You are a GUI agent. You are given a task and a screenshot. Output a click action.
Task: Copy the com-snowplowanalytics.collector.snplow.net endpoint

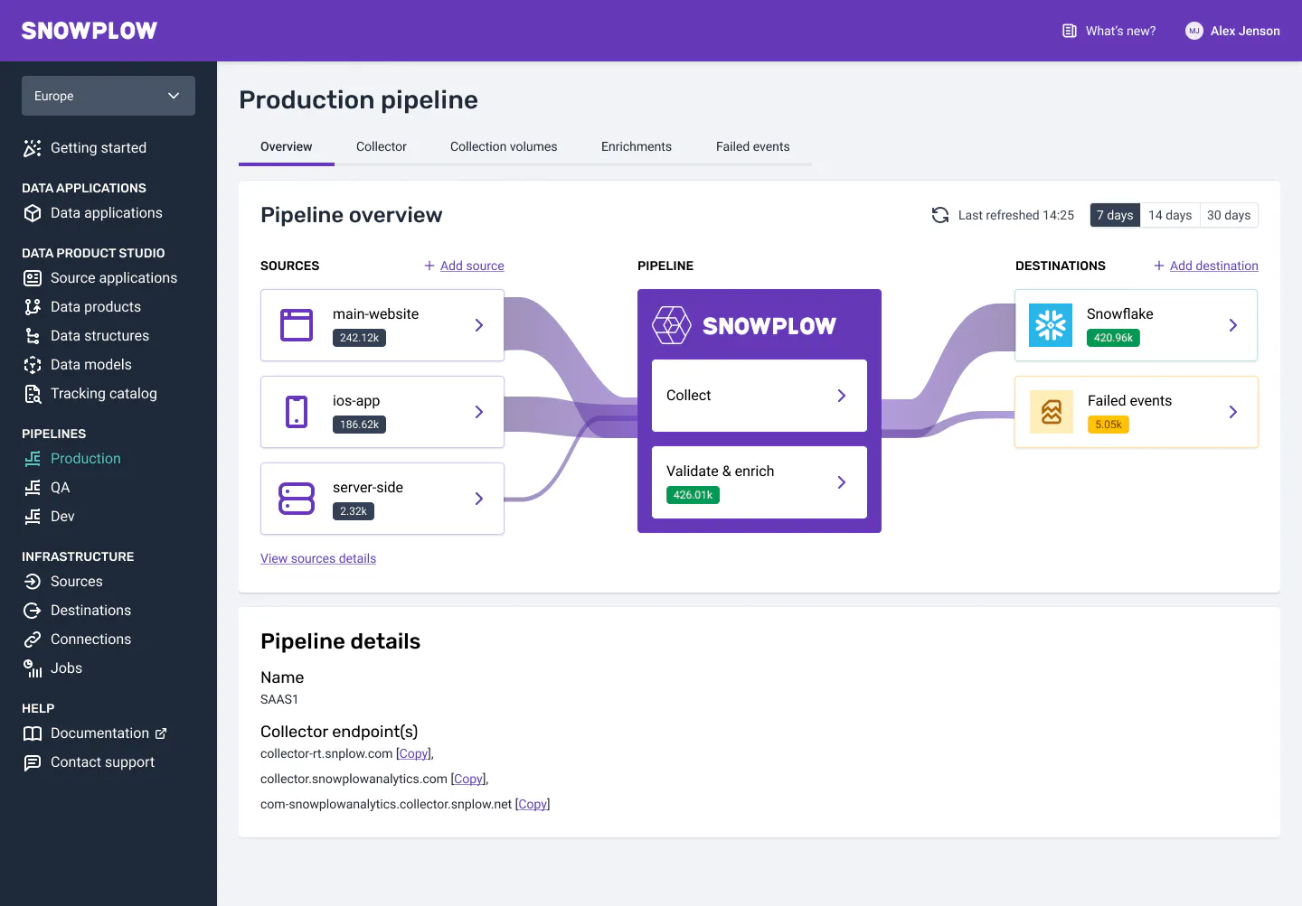click(x=533, y=804)
